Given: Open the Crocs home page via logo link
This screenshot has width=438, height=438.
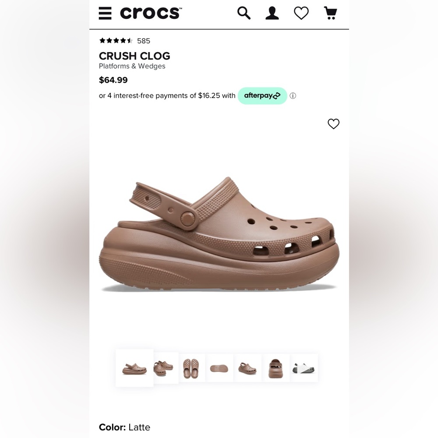Looking at the screenshot, I should pyautogui.click(x=151, y=13).
